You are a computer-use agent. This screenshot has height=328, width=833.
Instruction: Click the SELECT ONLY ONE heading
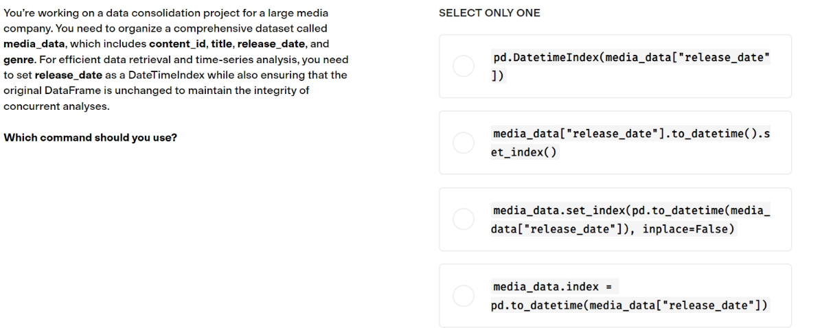[489, 13]
